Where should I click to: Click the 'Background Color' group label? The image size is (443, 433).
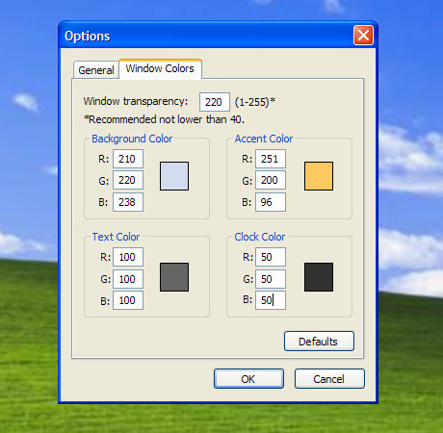(132, 139)
